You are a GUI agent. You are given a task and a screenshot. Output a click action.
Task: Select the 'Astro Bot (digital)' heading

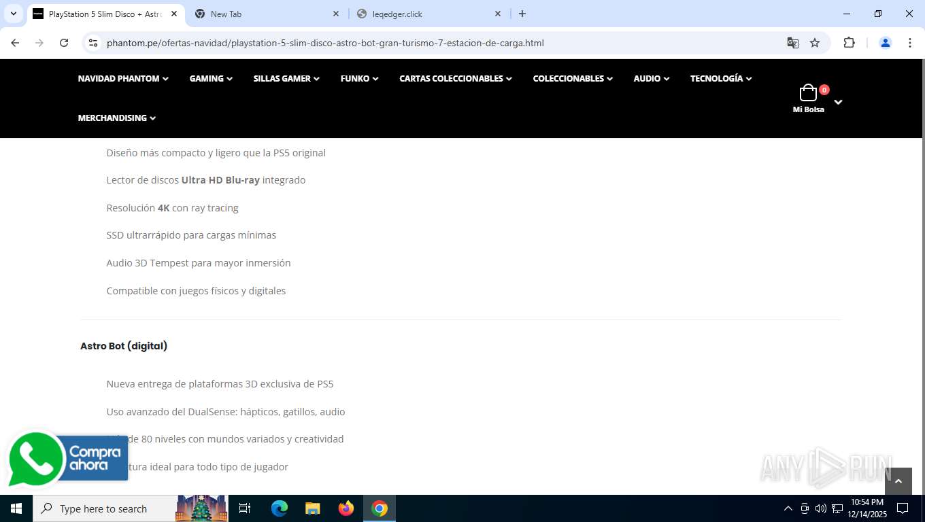click(x=124, y=346)
